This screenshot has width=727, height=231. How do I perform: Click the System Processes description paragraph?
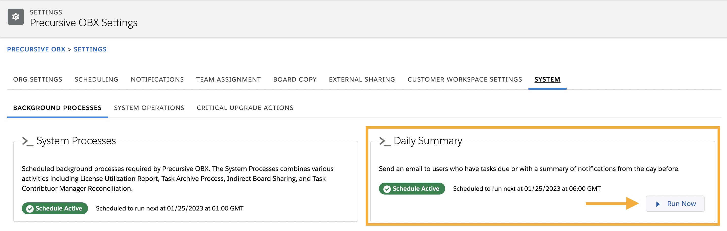[178, 179]
